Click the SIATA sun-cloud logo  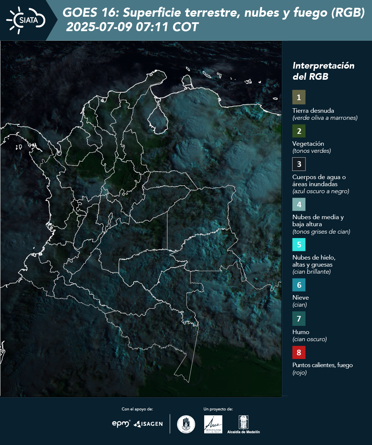[x=26, y=20]
